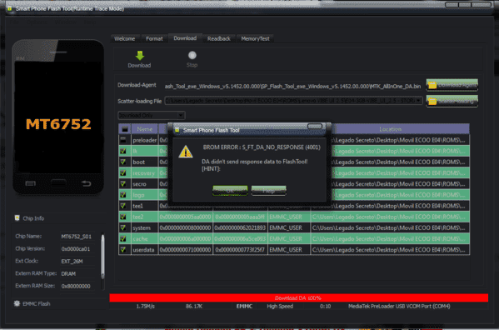This screenshot has height=330, width=499.
Task: Click OK in the BROM ERROR dialog
Action: (230, 191)
